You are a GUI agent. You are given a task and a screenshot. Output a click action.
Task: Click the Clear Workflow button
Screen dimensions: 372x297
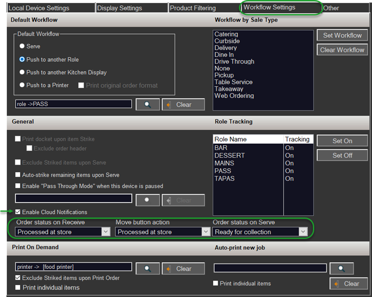coord(342,50)
